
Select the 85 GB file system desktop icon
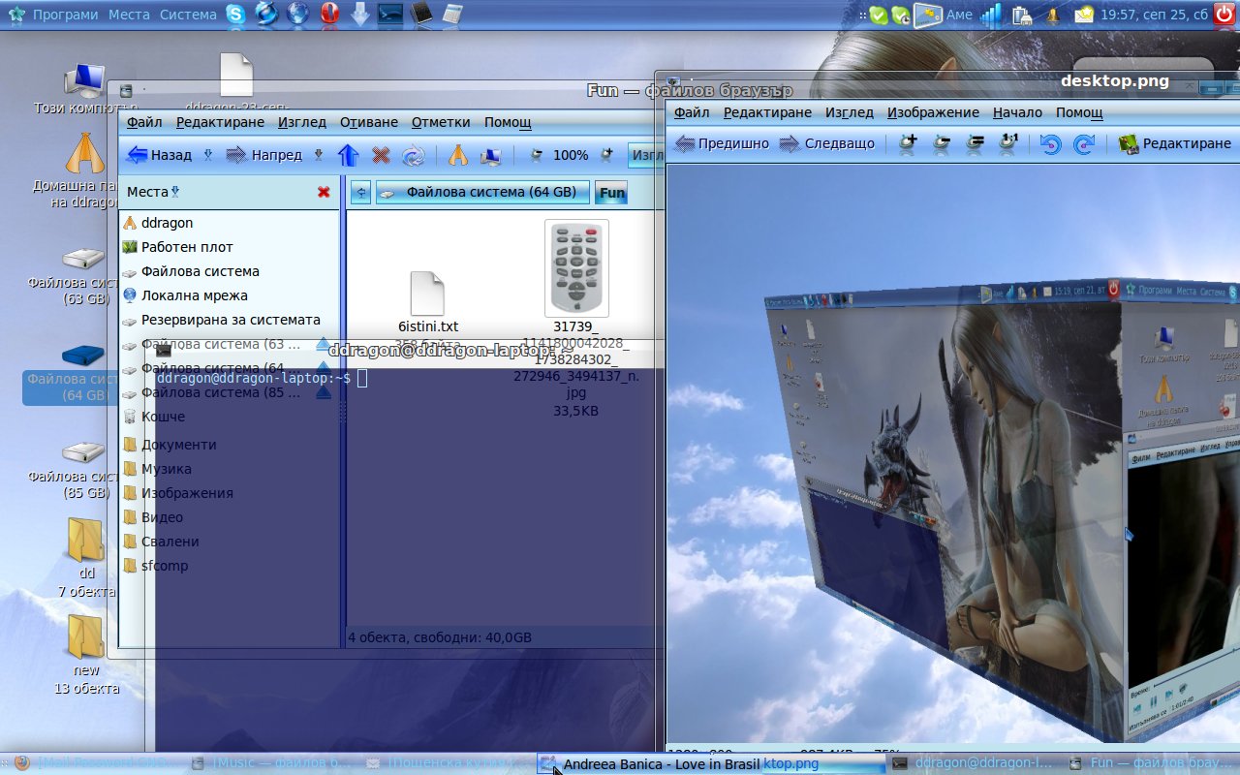(83, 468)
